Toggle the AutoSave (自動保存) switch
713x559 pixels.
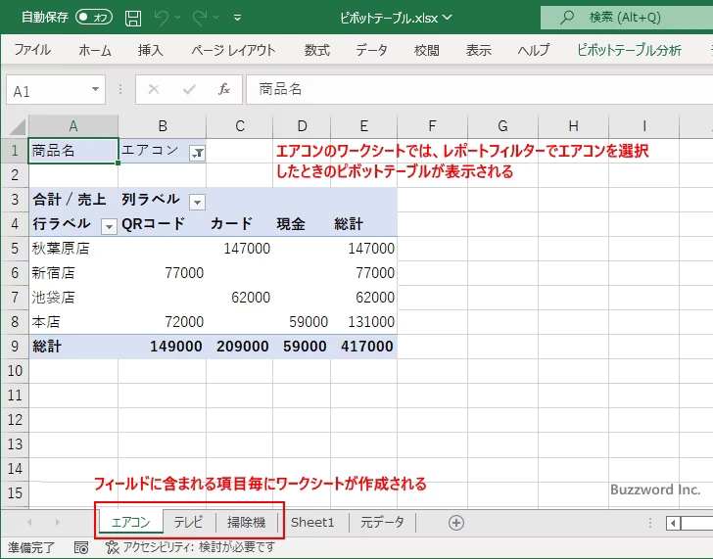click(x=94, y=18)
